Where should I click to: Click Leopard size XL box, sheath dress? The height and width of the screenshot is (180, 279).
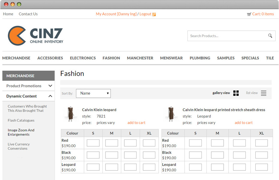pos(261,167)
